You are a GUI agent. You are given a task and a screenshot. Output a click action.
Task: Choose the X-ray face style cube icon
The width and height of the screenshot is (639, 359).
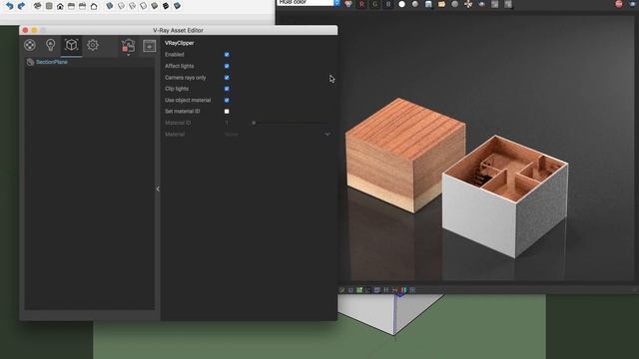coord(110,6)
